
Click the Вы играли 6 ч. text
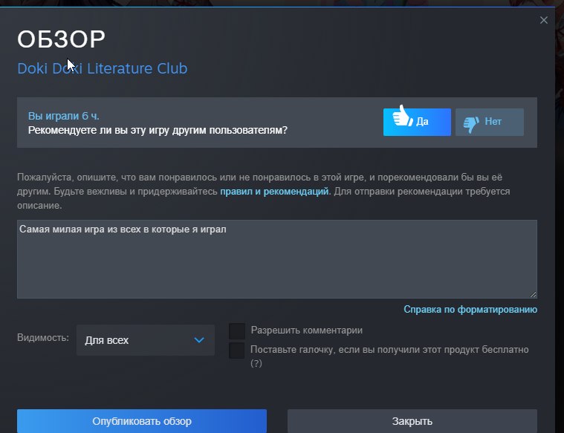tap(64, 116)
